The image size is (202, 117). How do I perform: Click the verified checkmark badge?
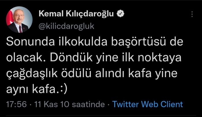(120, 14)
